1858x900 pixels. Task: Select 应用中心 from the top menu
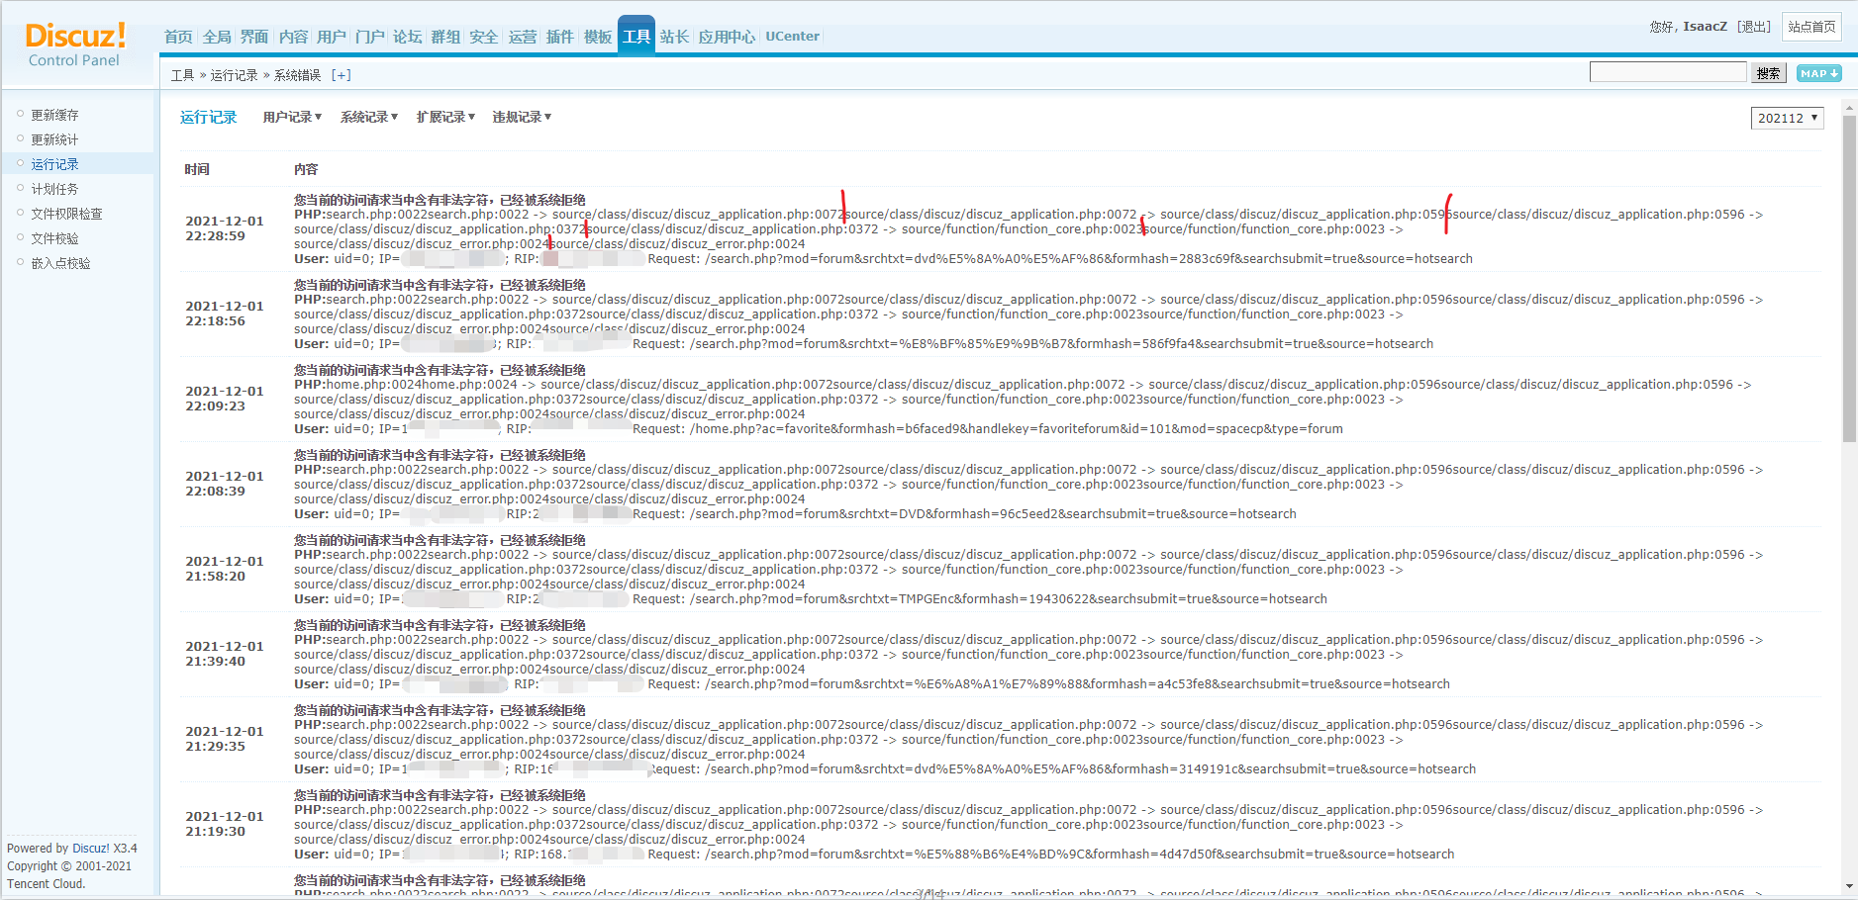click(x=727, y=37)
